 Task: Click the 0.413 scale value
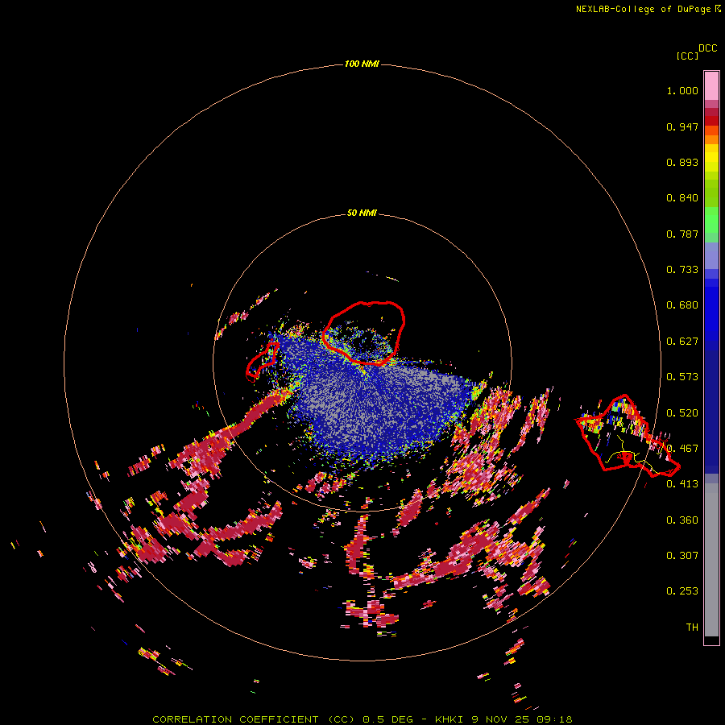pos(682,484)
